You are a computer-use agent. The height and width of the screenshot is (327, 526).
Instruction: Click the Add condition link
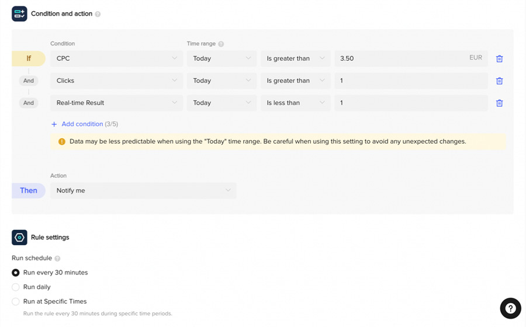point(82,124)
